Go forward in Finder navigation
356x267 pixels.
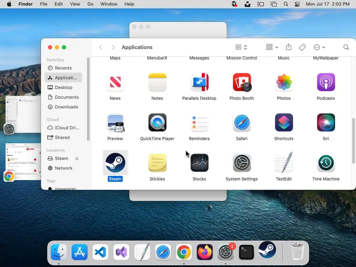click(113, 47)
